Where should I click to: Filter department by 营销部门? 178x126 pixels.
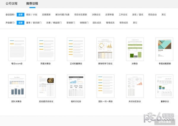(71, 23)
